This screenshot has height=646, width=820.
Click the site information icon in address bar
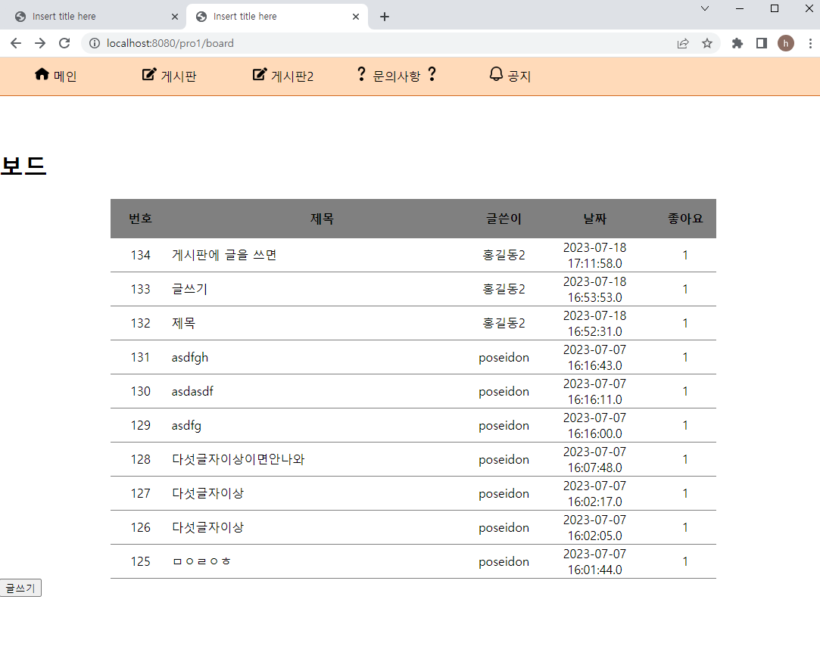[x=95, y=43]
